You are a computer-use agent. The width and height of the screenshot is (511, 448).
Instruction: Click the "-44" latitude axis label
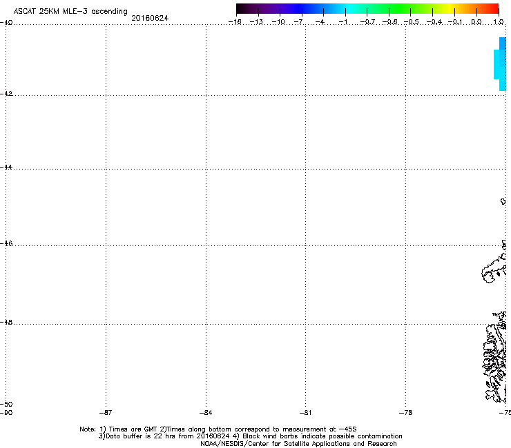[x=6, y=167]
